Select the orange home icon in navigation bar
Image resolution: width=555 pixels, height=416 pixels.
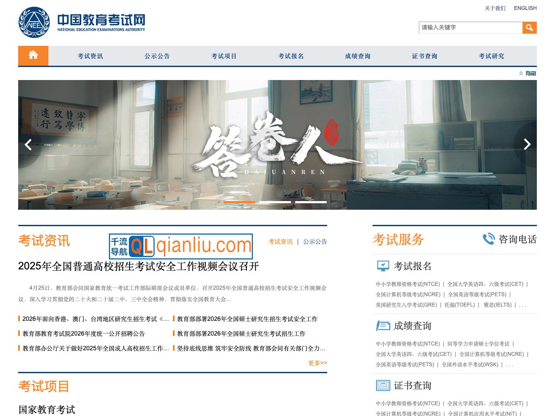[x=32, y=55]
